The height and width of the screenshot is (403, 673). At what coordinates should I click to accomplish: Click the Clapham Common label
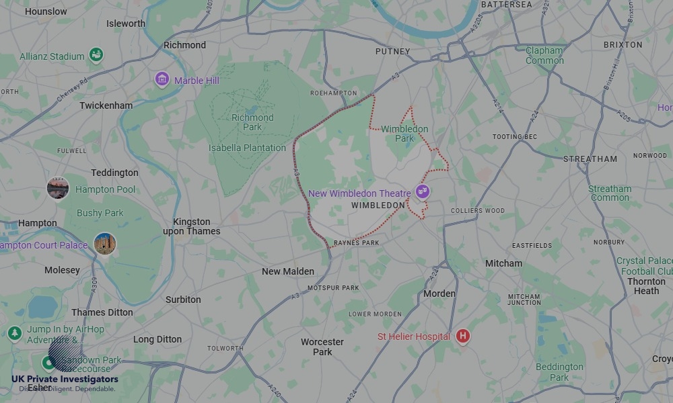pyautogui.click(x=544, y=55)
